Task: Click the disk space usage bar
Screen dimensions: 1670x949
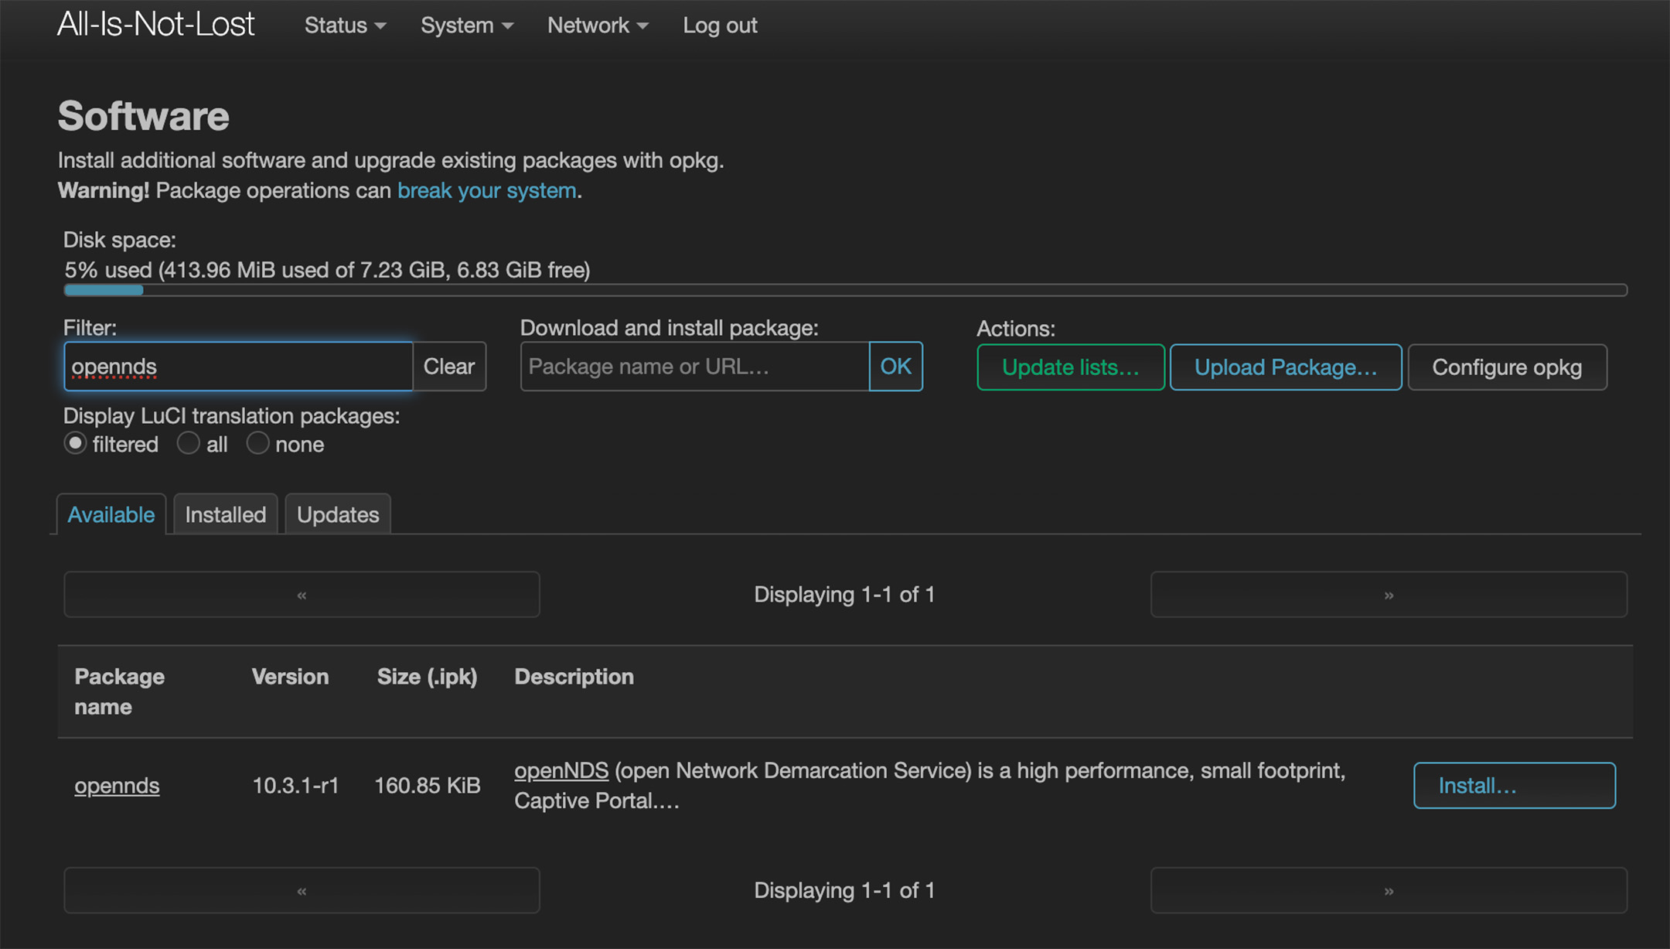Action: pos(845,290)
